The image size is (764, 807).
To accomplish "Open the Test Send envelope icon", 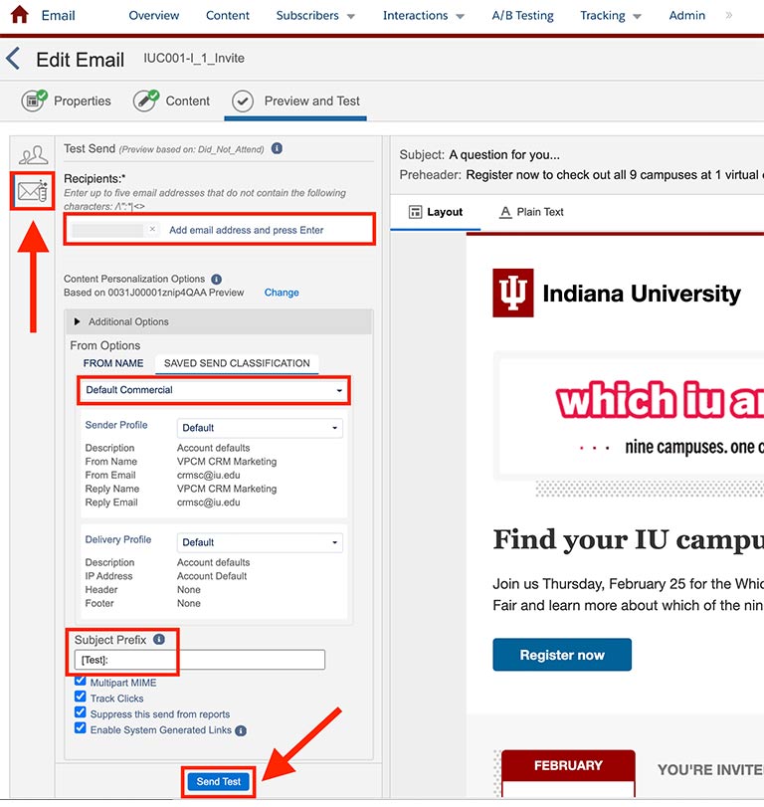I will [x=33, y=191].
